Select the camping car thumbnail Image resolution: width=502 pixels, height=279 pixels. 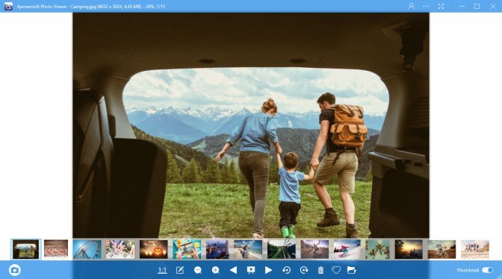[x=25, y=249]
